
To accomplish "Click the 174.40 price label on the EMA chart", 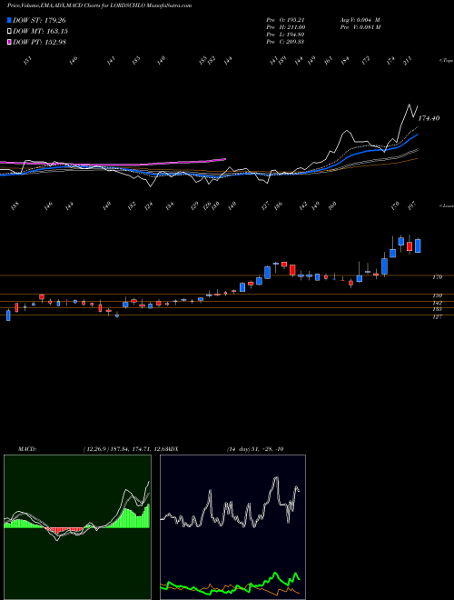I will coord(429,118).
